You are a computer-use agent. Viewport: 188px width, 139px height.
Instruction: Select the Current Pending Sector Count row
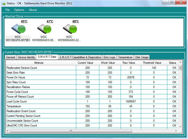(92, 116)
